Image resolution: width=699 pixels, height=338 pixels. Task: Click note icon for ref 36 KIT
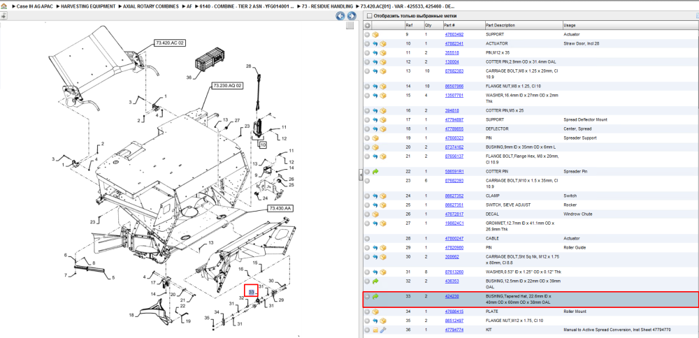375,330
